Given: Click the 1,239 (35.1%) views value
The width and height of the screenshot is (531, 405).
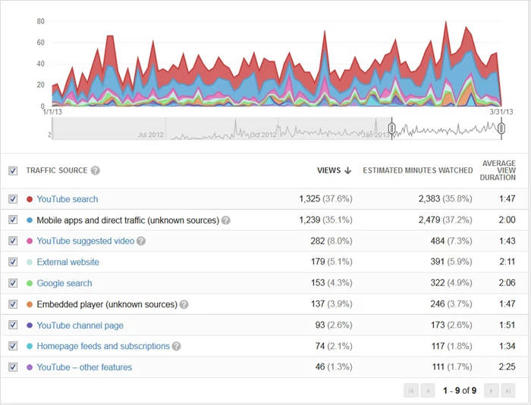Looking at the screenshot, I should click(325, 220).
